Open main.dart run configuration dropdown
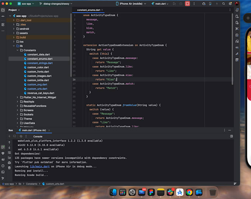The height and width of the screenshot is (199, 251). point(160,4)
